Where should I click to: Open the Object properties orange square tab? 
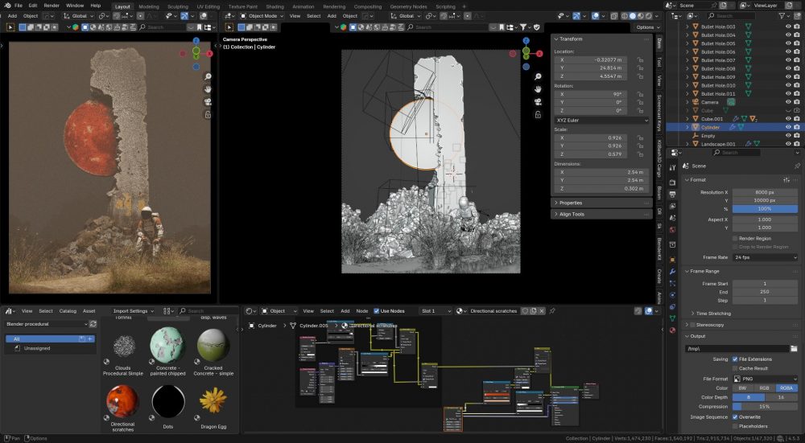pyautogui.click(x=672, y=260)
